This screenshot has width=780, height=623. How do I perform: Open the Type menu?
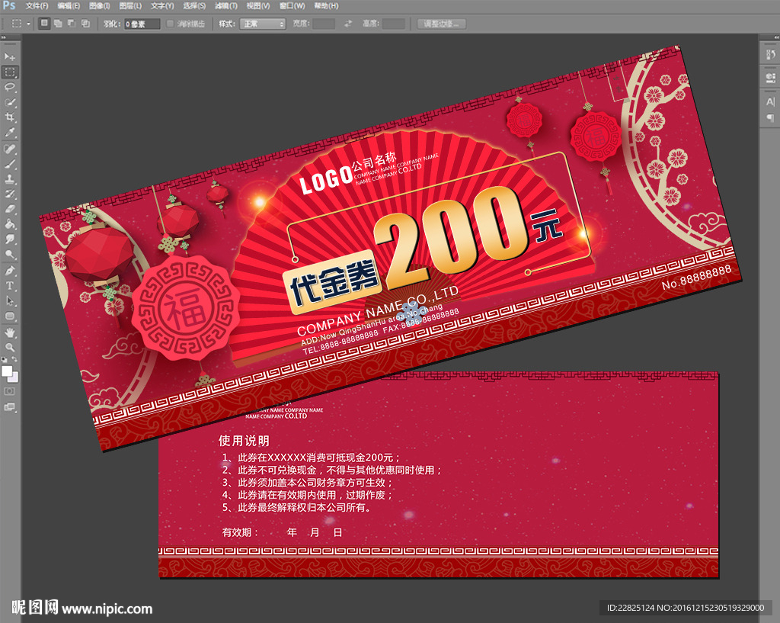point(162,6)
